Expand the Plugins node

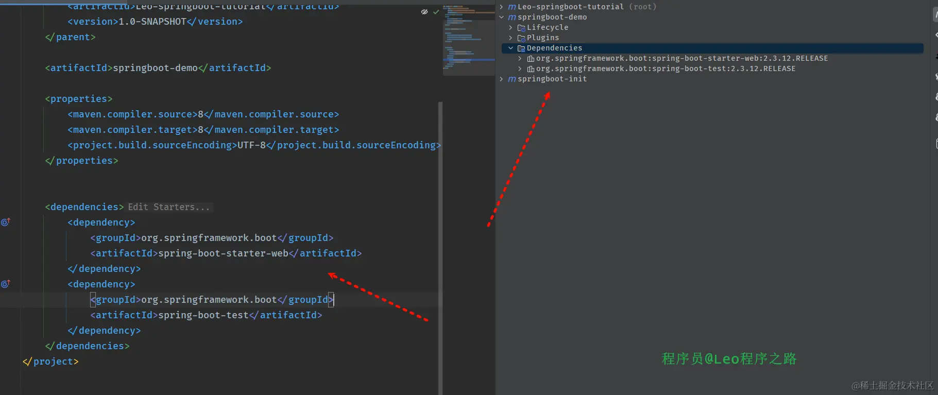pyautogui.click(x=510, y=38)
